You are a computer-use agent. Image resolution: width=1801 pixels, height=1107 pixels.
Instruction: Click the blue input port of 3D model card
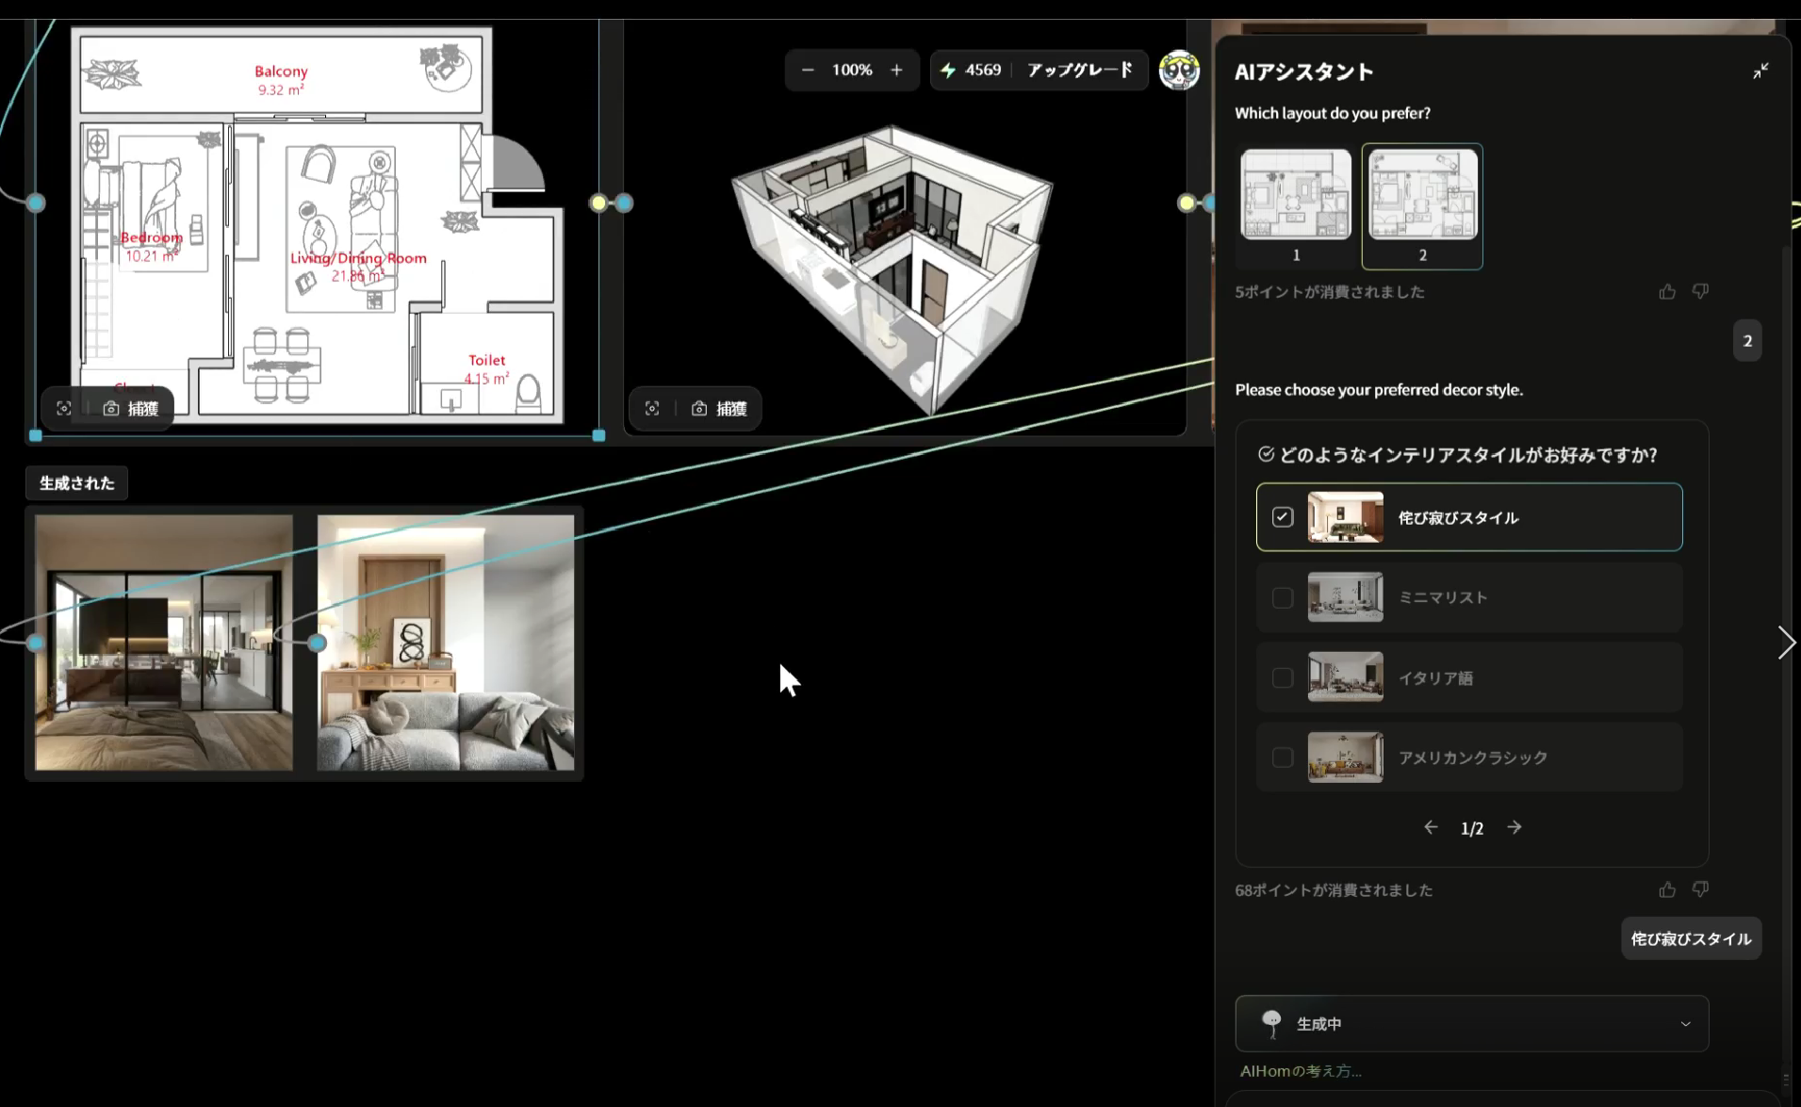tap(625, 203)
